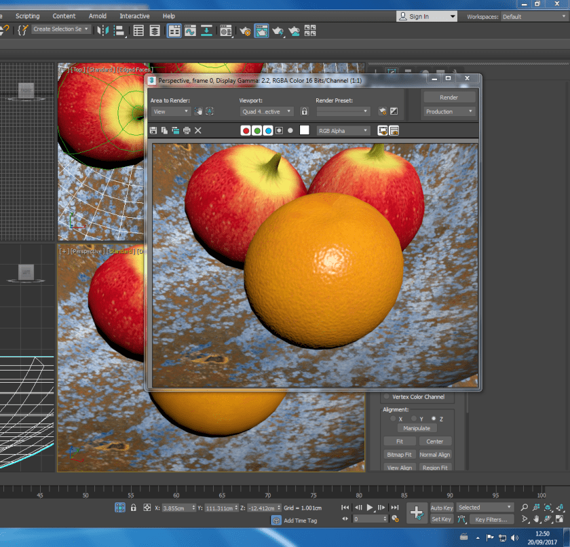570x547 pixels.
Task: Open the Render Setup teapot icon
Action: pyautogui.click(x=246, y=31)
